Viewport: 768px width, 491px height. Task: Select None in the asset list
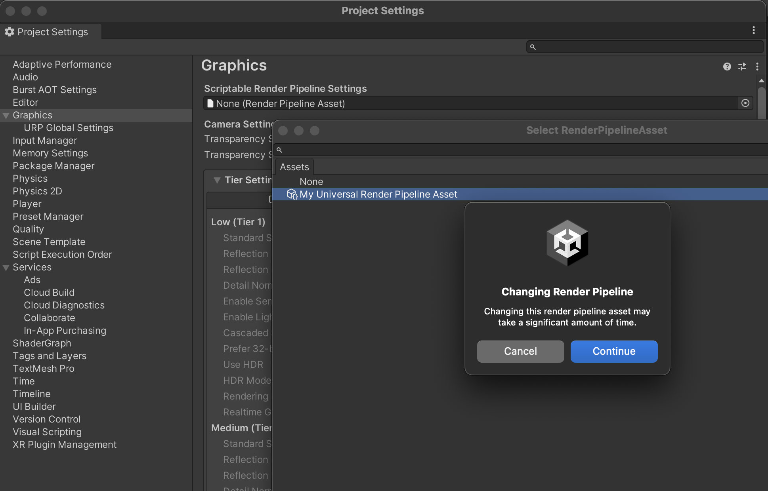(x=311, y=182)
